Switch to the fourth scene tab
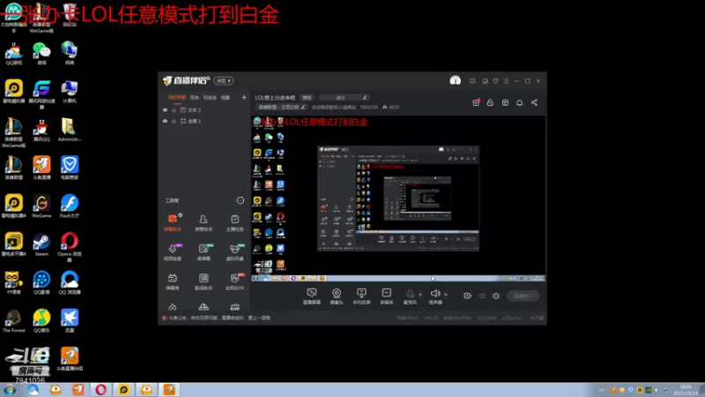Image resolution: width=705 pixels, height=397 pixels. (226, 97)
